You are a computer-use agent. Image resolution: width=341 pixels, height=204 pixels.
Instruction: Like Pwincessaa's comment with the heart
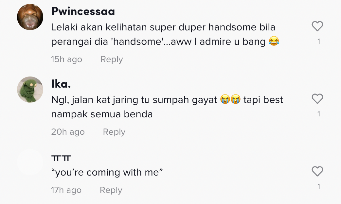tap(317, 26)
